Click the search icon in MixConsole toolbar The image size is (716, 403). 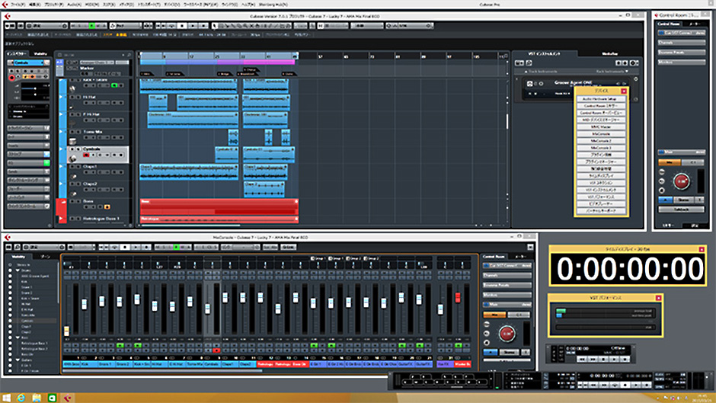click(x=18, y=247)
